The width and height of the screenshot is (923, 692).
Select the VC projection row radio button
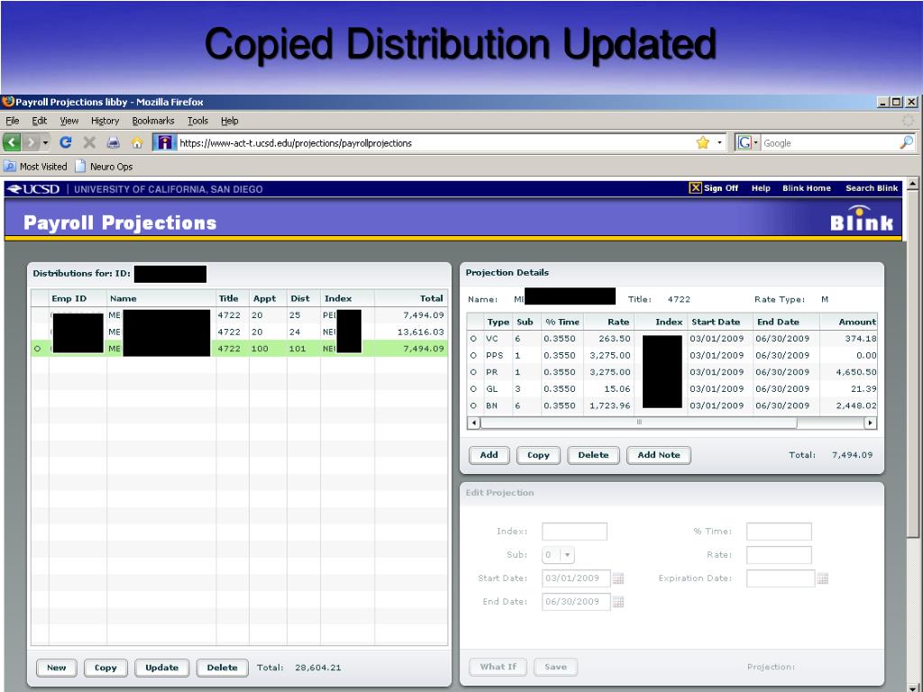(473, 339)
